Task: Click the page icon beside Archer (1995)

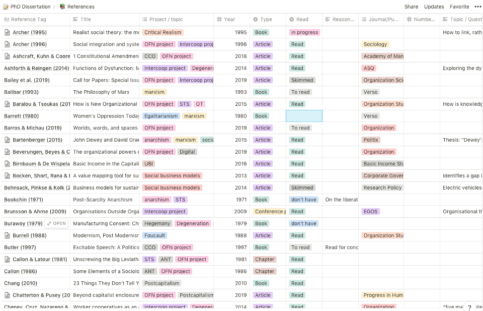Action: [7, 32]
